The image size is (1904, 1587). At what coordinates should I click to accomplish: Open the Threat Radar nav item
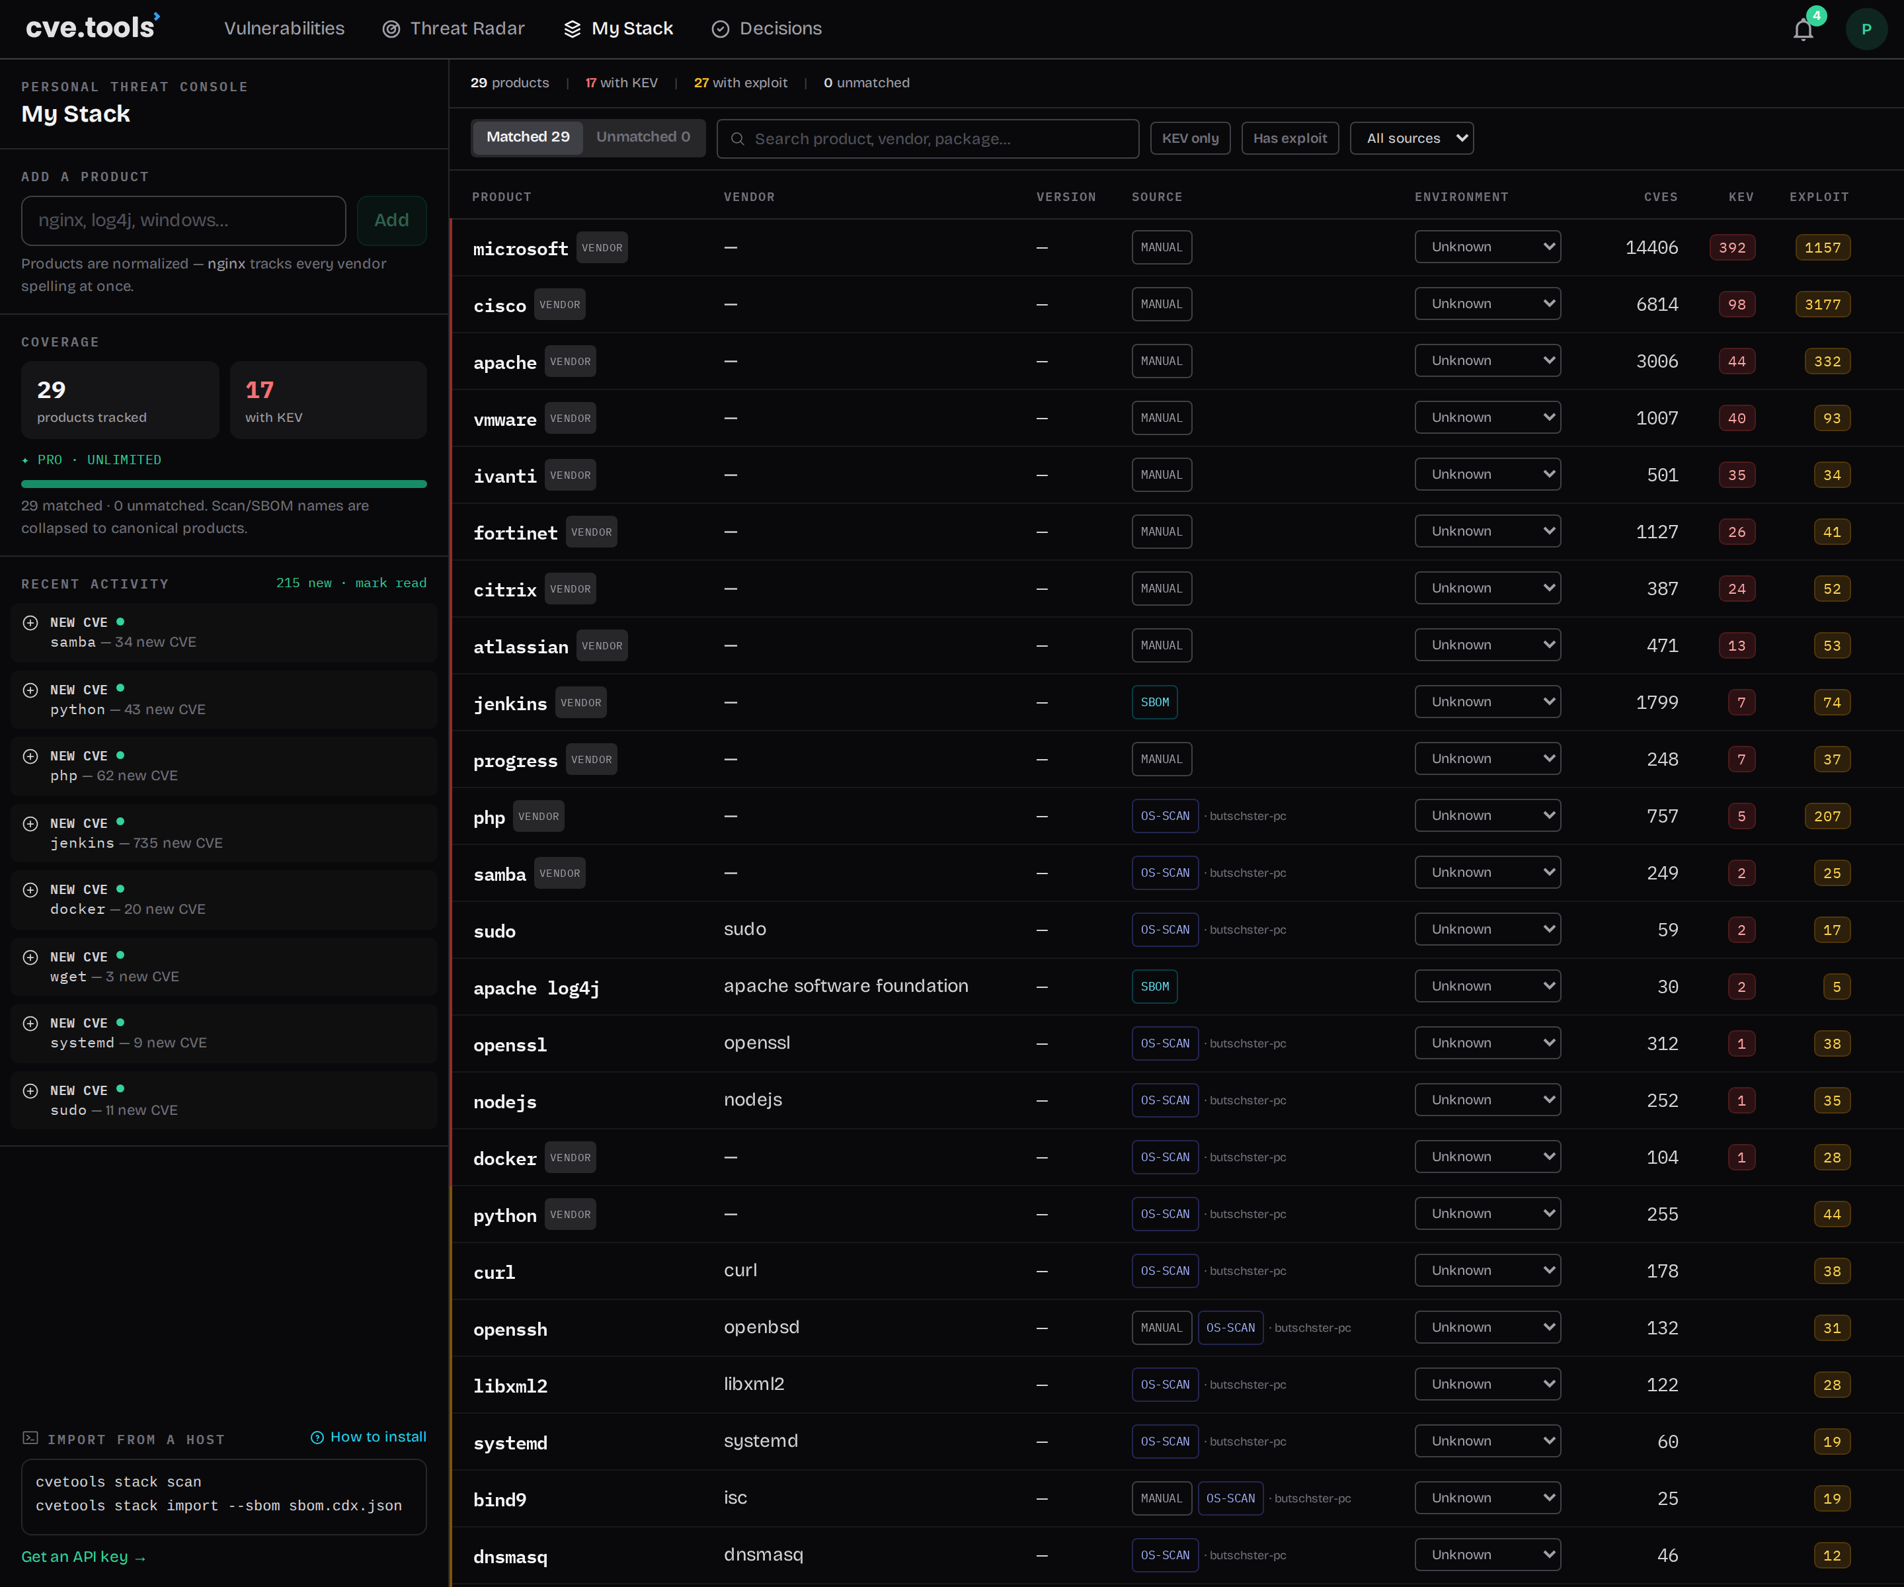click(x=454, y=29)
